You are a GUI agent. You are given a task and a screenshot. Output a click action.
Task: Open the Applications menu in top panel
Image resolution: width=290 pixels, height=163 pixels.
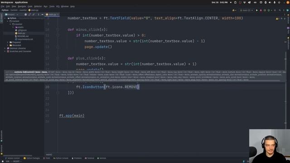coord(21,2)
